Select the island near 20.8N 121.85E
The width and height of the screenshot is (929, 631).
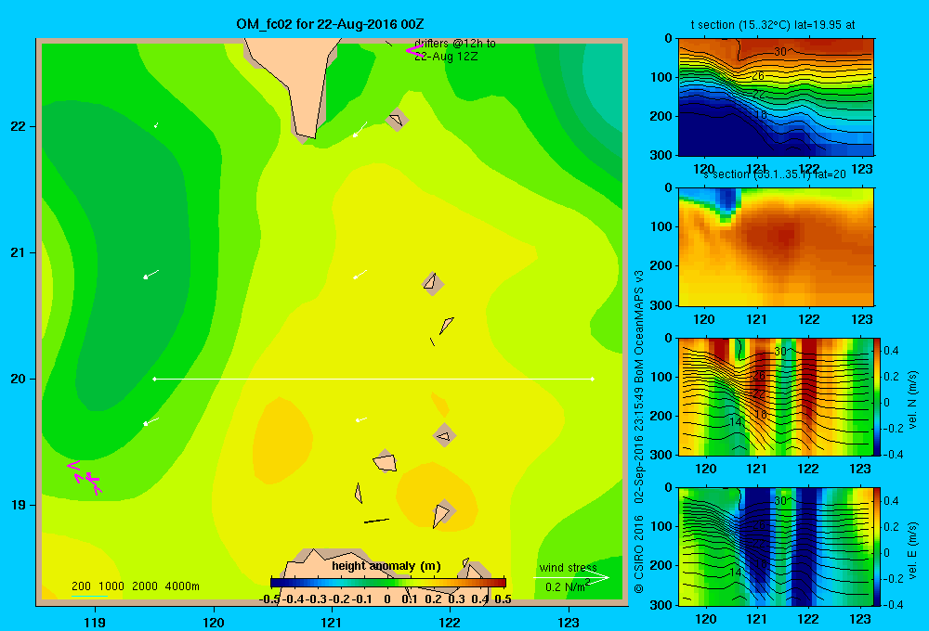pos(433,284)
